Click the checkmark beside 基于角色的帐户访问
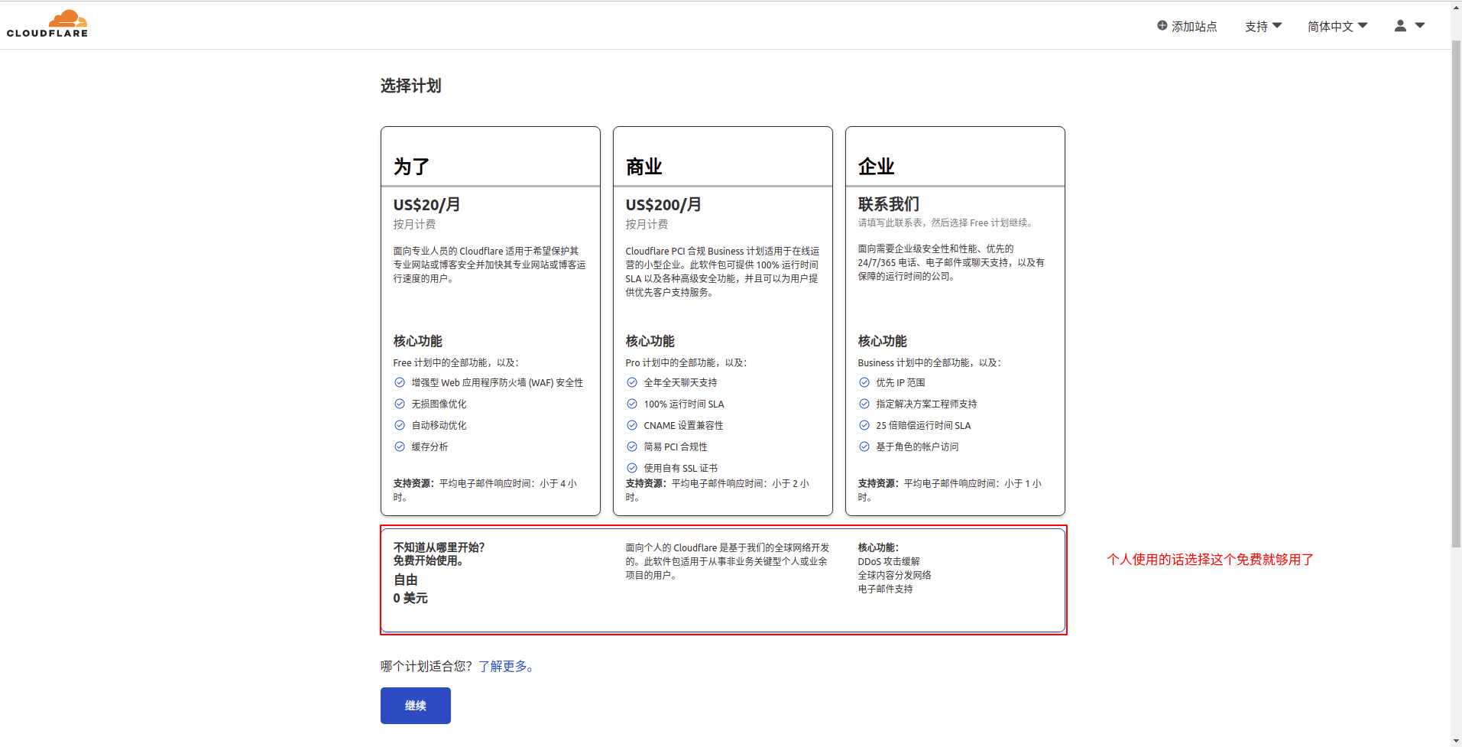The image size is (1462, 747). tap(864, 447)
